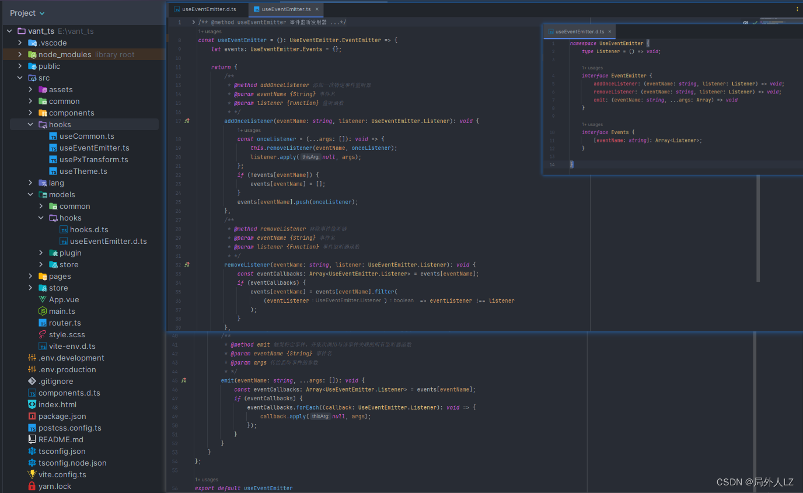Screen dimensions: 803x493
Task: Open the Project view dropdown
Action: [27, 13]
